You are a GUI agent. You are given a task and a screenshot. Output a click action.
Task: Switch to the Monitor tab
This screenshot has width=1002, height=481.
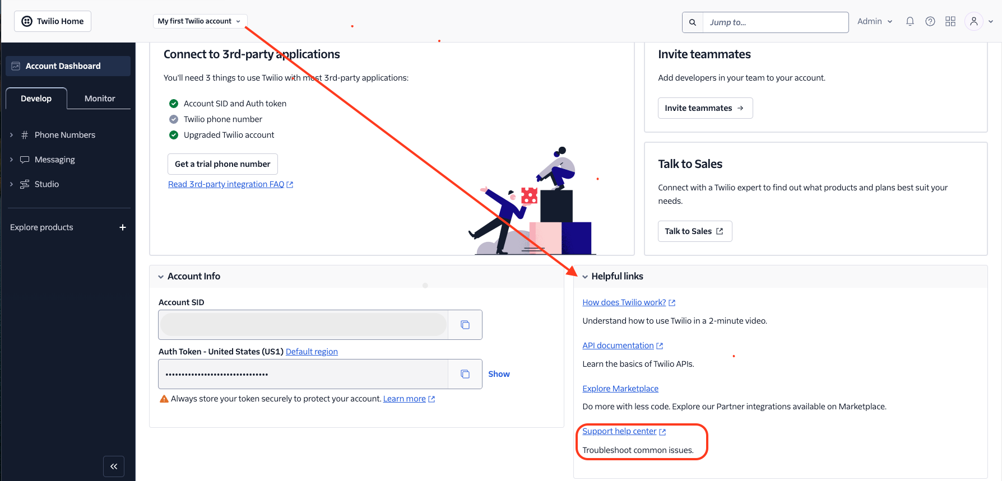(x=100, y=99)
